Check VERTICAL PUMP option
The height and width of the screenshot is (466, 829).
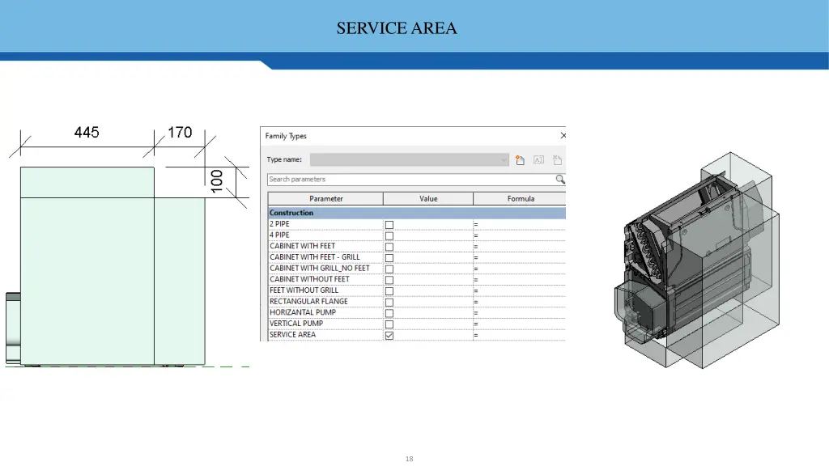point(389,324)
